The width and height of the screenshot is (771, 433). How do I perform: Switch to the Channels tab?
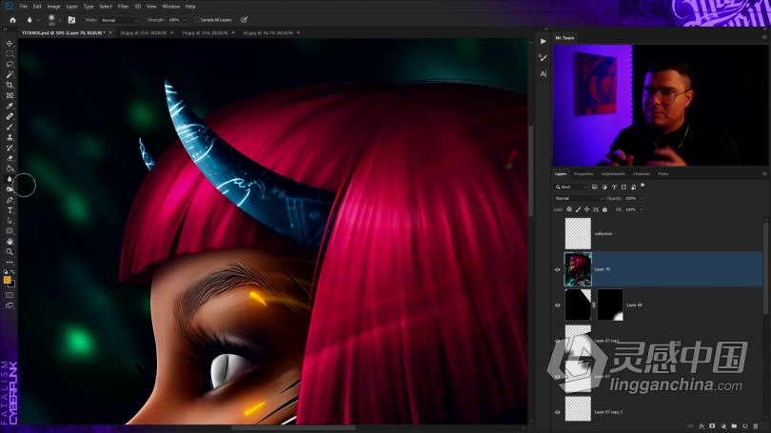(x=642, y=174)
